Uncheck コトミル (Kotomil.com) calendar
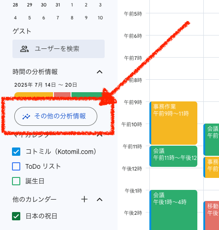219x230 pixels. (x=16, y=152)
